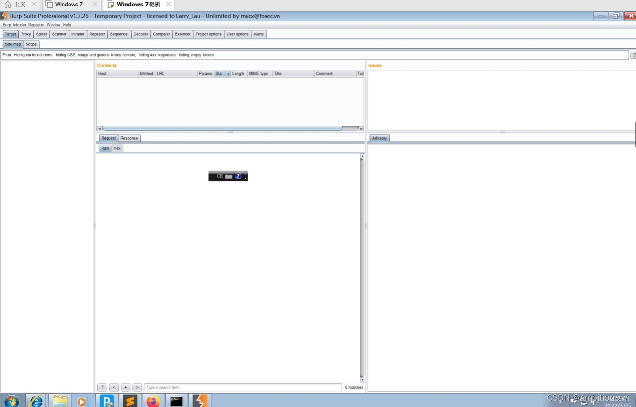Click the site map filter bar

click(x=315, y=55)
